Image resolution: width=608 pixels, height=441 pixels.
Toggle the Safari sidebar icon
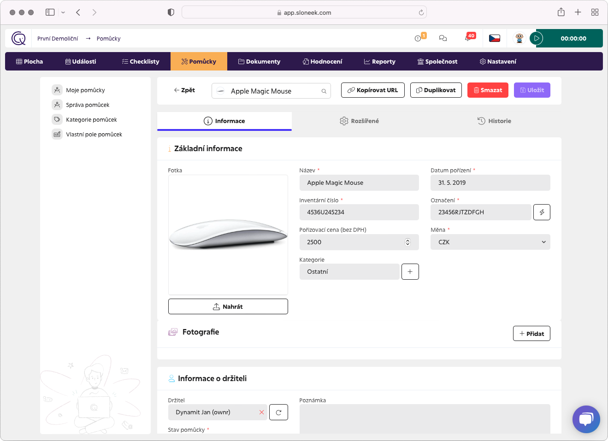[50, 12]
